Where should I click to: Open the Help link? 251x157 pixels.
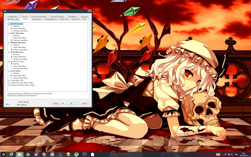(7, 104)
